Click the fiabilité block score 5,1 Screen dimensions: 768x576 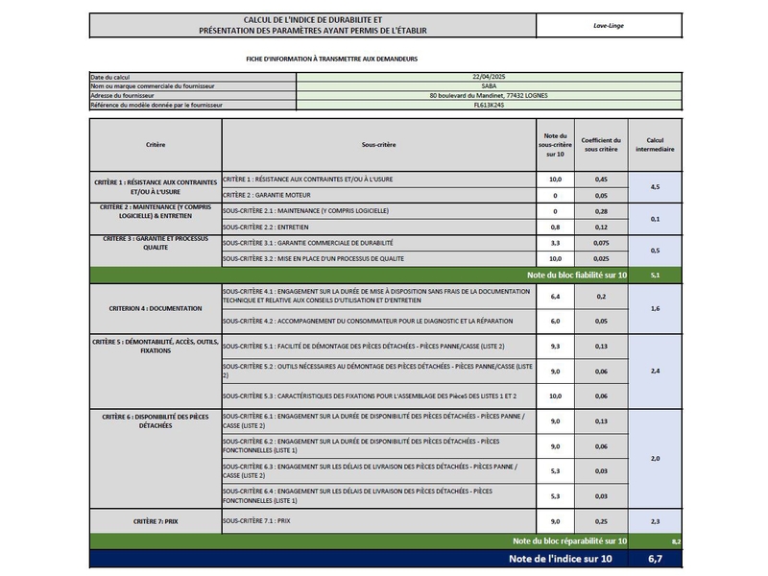pyautogui.click(x=655, y=276)
